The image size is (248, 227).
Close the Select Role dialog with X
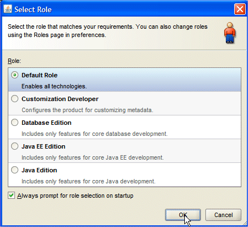point(240,9)
